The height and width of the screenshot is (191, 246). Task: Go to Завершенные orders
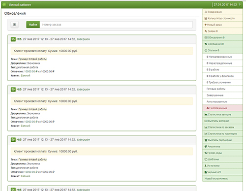point(222,95)
